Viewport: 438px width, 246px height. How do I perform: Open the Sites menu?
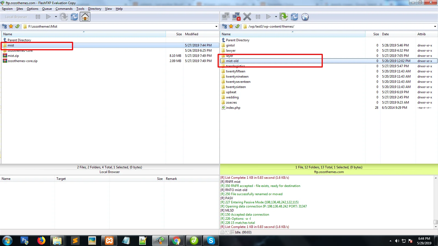coord(20,9)
